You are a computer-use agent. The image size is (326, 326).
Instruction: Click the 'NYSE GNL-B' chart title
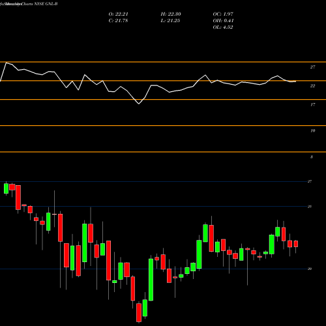46,4
